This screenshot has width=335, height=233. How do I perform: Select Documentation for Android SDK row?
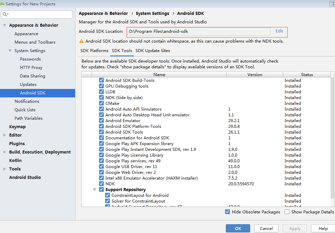[x=206, y=138]
